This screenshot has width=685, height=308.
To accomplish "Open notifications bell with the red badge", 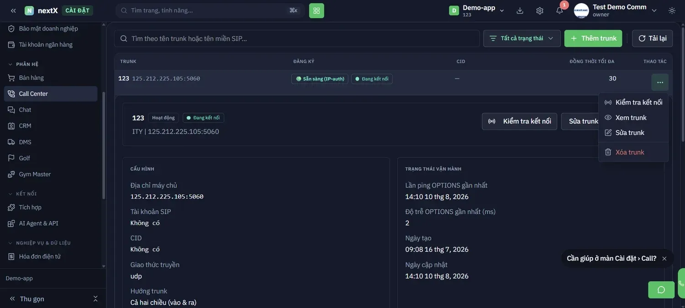I will 559,10.
